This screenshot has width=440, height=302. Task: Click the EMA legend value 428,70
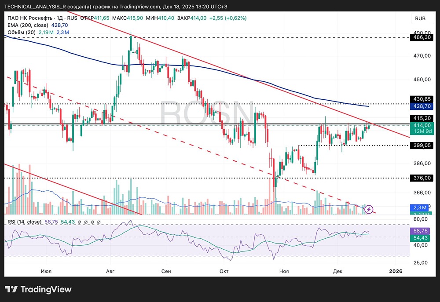click(x=59, y=25)
